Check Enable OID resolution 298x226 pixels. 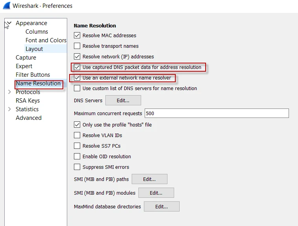[77, 157]
